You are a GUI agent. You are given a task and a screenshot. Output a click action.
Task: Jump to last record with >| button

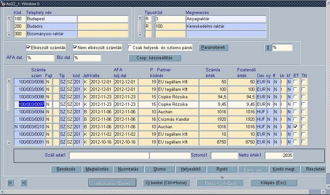[24, 183]
